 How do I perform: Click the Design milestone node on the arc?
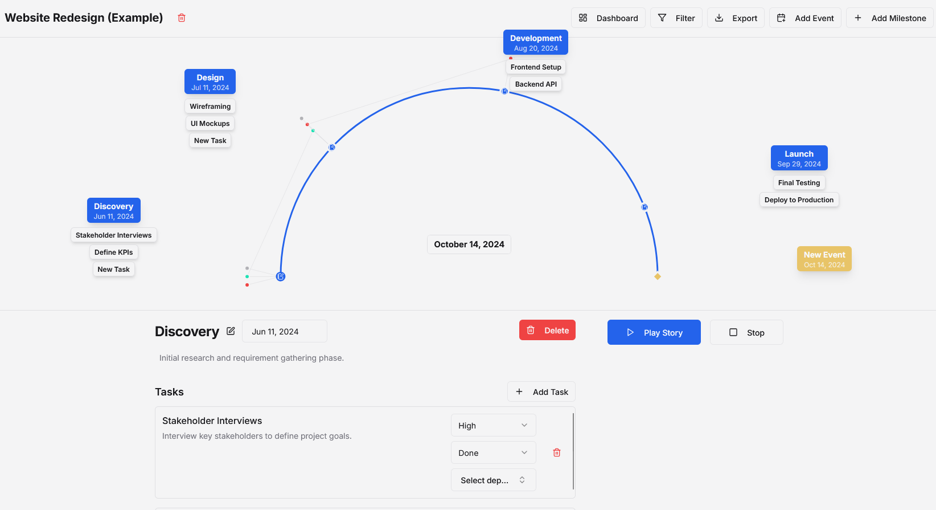click(x=332, y=148)
